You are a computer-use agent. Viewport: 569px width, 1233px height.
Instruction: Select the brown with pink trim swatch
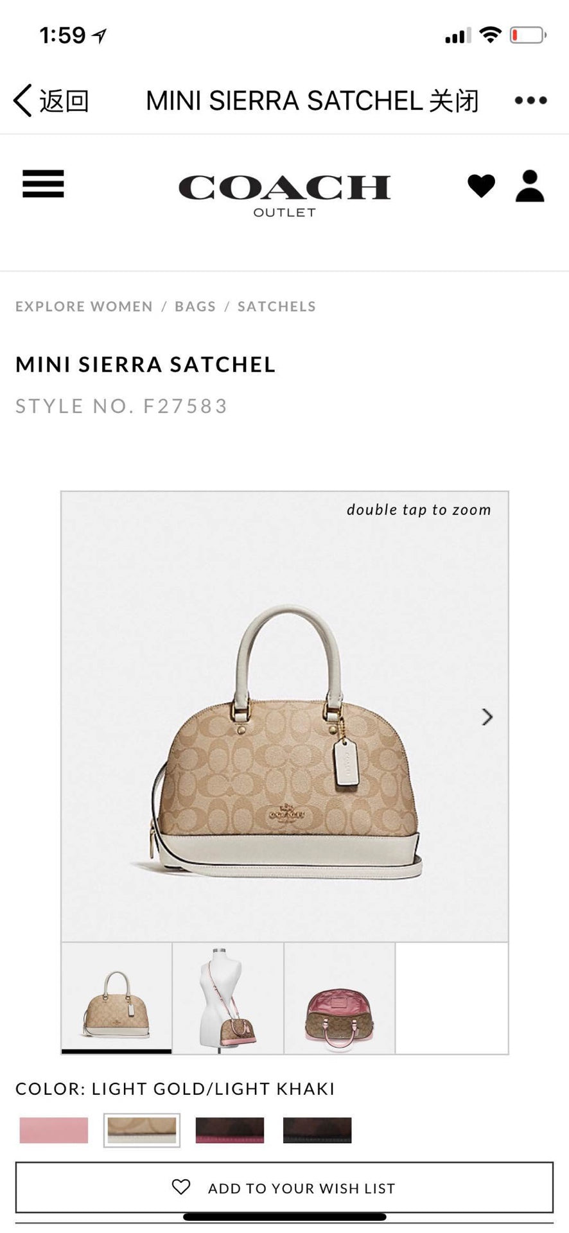click(230, 1130)
